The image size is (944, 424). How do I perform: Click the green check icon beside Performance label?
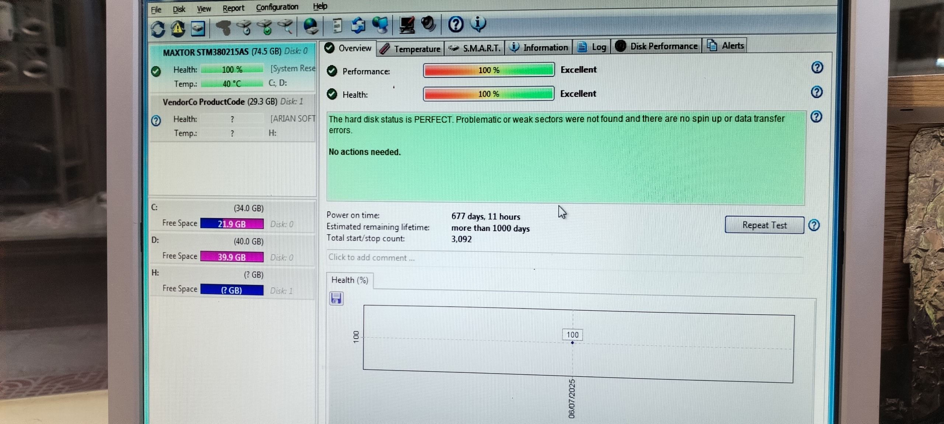point(332,71)
